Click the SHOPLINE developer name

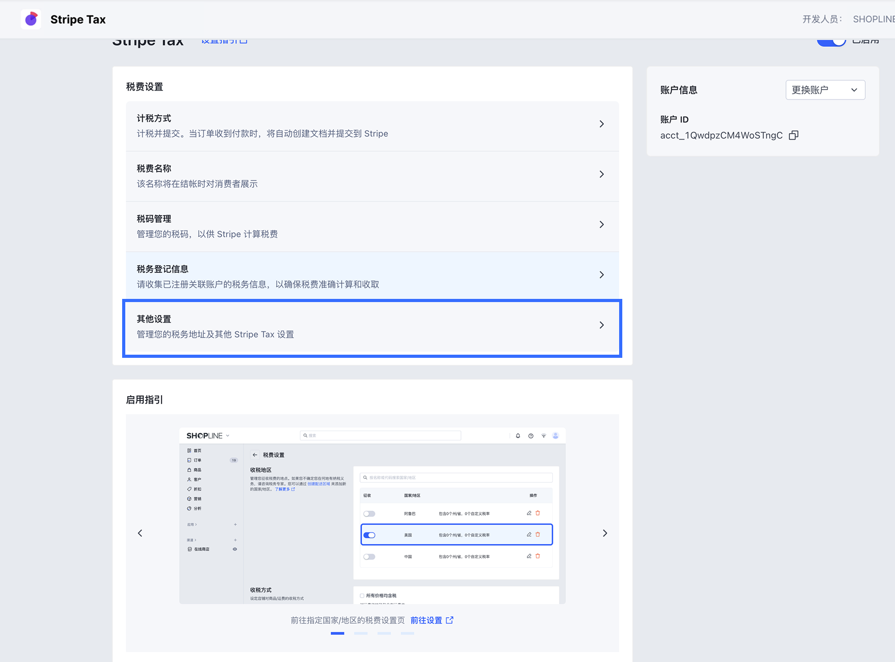(874, 19)
